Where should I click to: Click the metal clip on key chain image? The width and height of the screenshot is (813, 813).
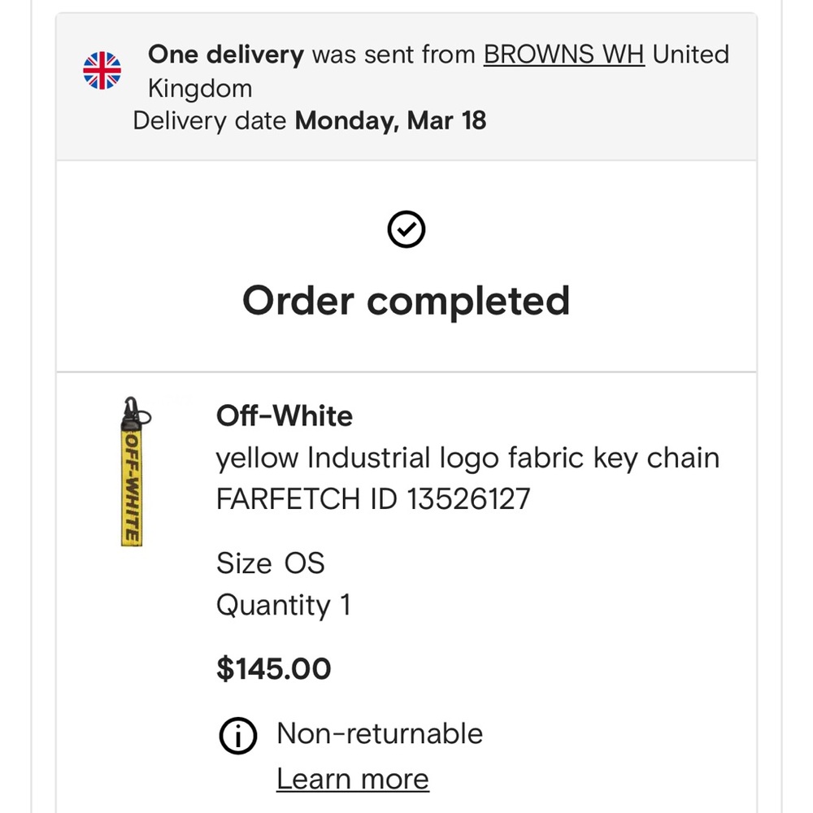(x=135, y=411)
